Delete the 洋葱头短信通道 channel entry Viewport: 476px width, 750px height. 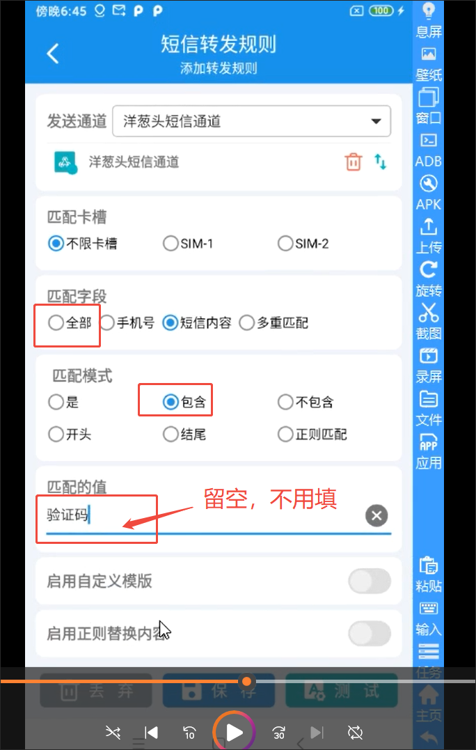[354, 162]
